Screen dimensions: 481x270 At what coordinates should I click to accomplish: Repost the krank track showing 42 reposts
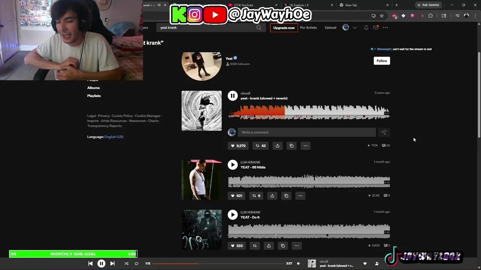pyautogui.click(x=260, y=145)
